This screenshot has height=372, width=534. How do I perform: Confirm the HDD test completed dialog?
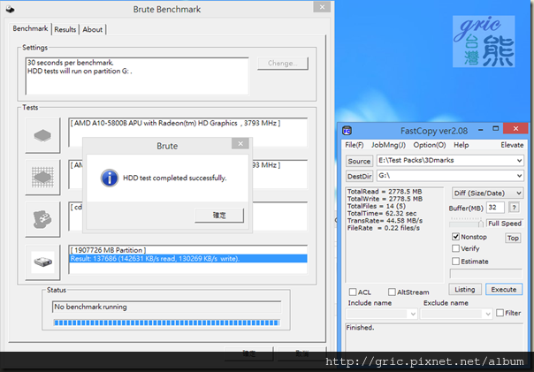(219, 215)
